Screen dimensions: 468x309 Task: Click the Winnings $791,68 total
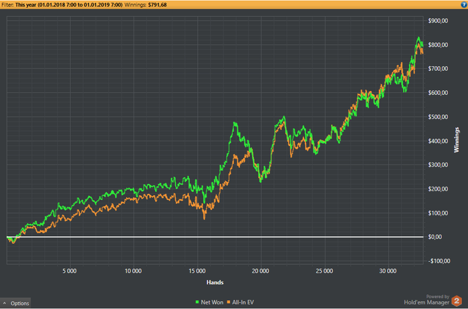(145, 5)
